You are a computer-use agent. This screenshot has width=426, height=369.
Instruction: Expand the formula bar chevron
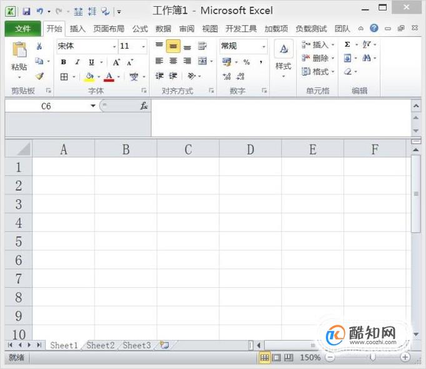416,106
